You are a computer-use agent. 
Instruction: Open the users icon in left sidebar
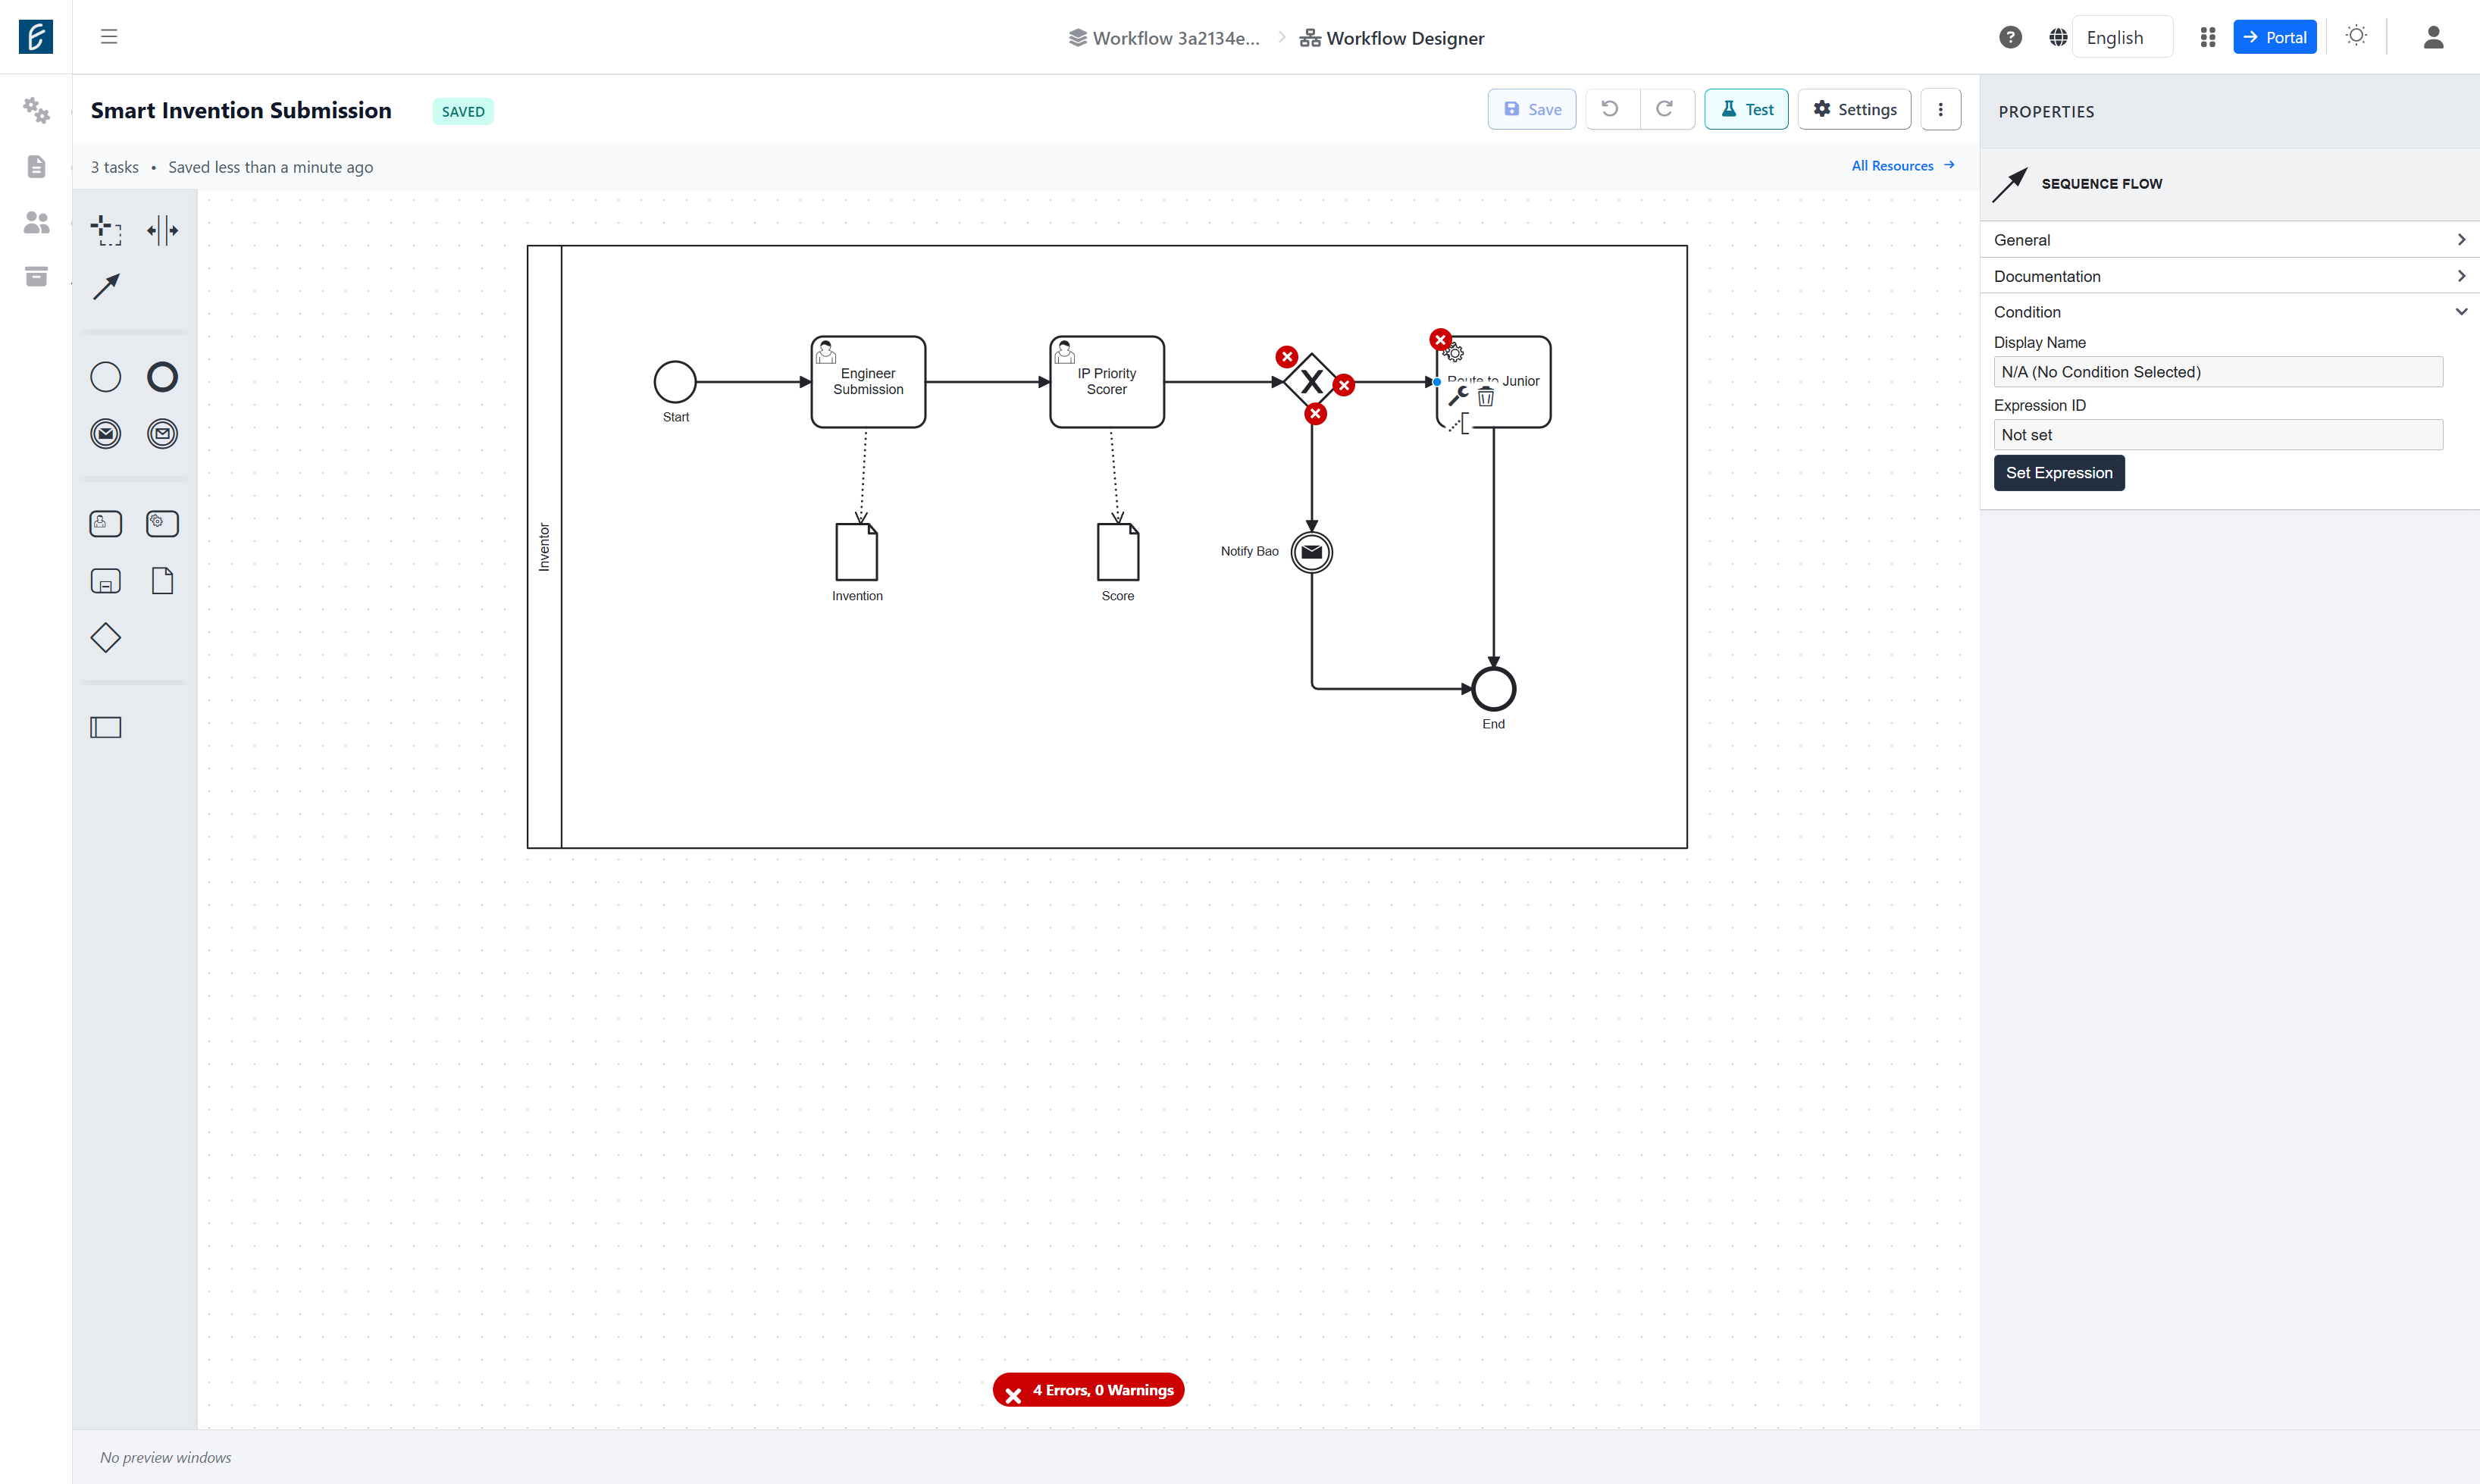click(x=36, y=222)
